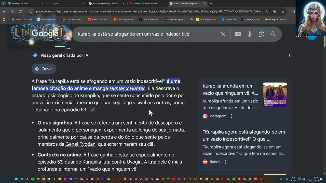Open the Kit Reparo Control bookmark
The height and width of the screenshot is (183, 326).
[x=276, y=19]
